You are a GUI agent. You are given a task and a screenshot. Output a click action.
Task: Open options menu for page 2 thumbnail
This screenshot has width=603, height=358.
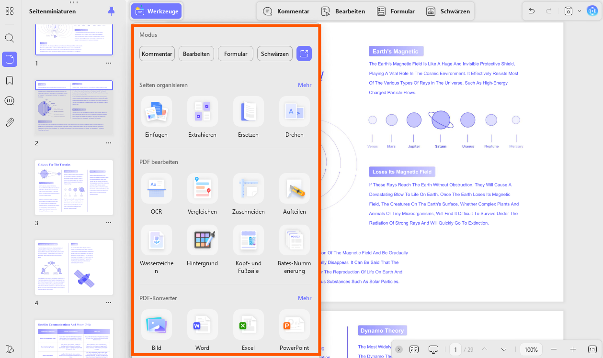point(109,143)
